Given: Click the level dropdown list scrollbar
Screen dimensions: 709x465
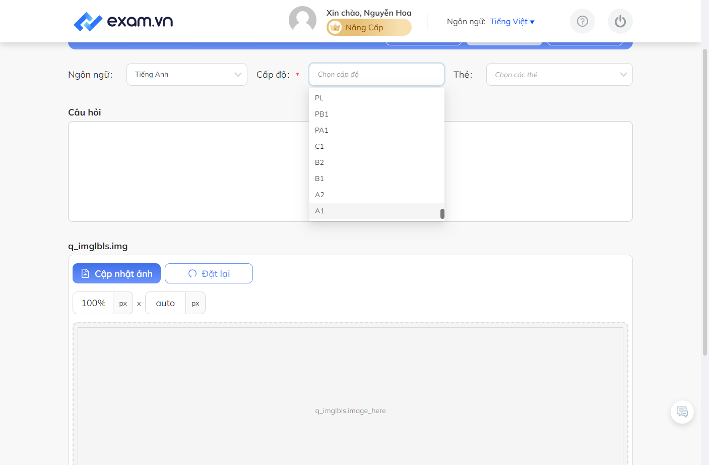Looking at the screenshot, I should coord(442,214).
